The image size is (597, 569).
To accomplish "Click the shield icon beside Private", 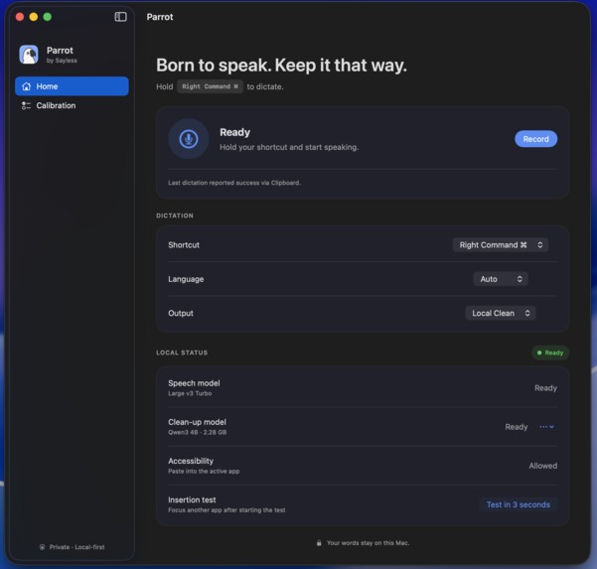I will pos(43,547).
